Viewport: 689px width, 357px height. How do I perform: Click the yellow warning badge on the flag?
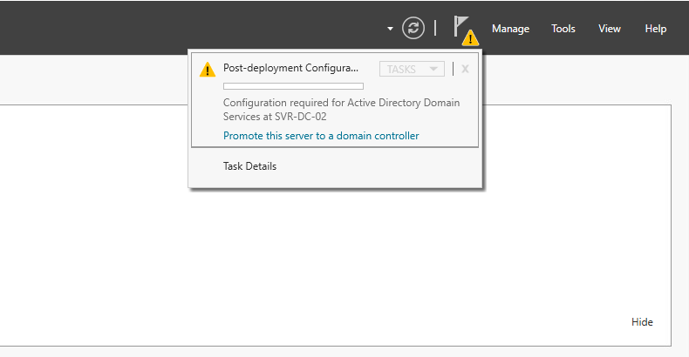click(470, 38)
